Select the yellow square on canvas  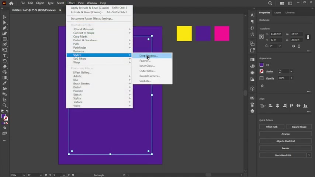point(184,34)
